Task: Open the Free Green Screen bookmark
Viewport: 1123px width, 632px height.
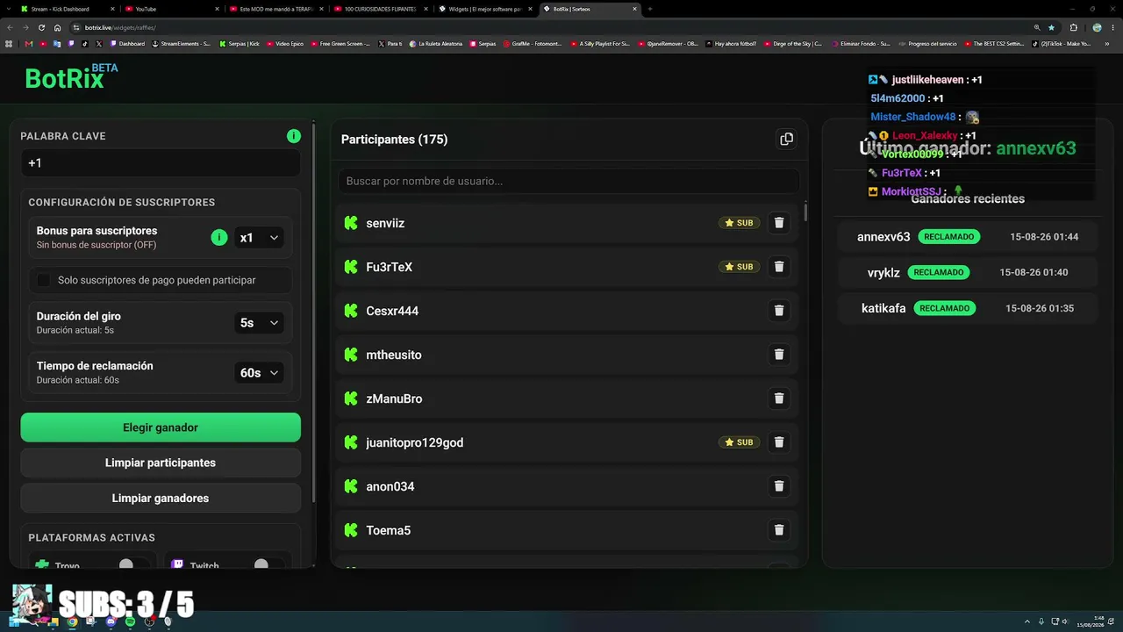Action: [340, 43]
